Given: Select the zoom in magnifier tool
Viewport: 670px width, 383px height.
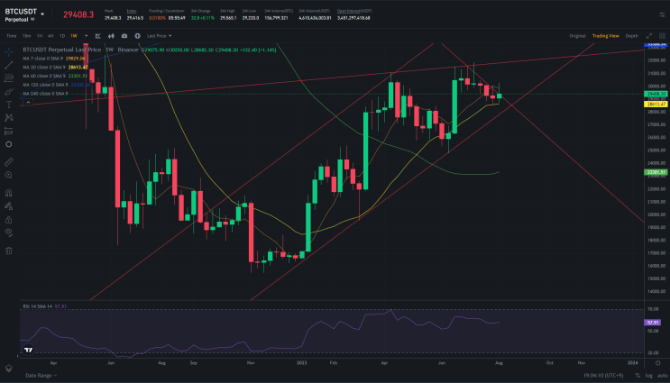Looking at the screenshot, I should point(8,175).
